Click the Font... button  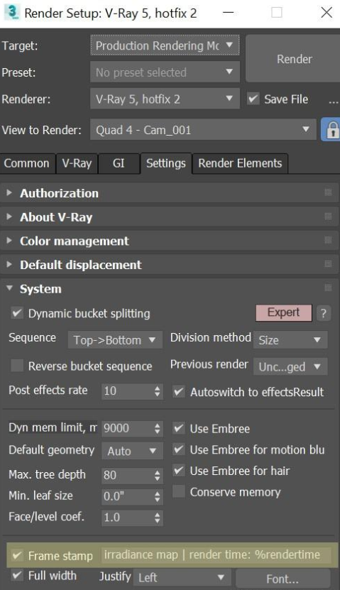click(283, 579)
